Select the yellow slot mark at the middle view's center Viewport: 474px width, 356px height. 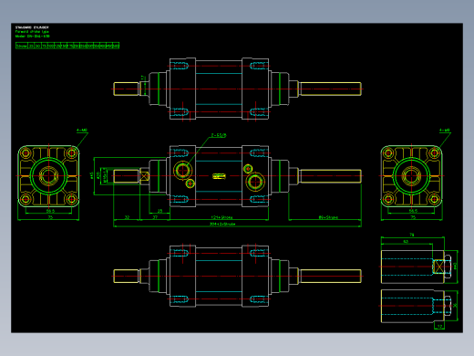point(219,176)
